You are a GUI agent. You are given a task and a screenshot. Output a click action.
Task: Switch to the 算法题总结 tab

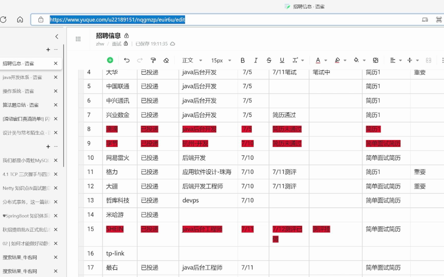click(x=21, y=105)
